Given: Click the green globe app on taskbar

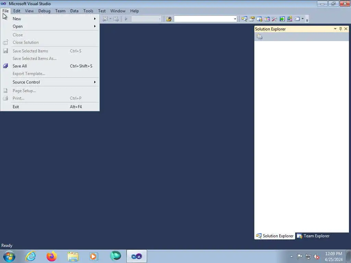Looking at the screenshot, I should 116,256.
